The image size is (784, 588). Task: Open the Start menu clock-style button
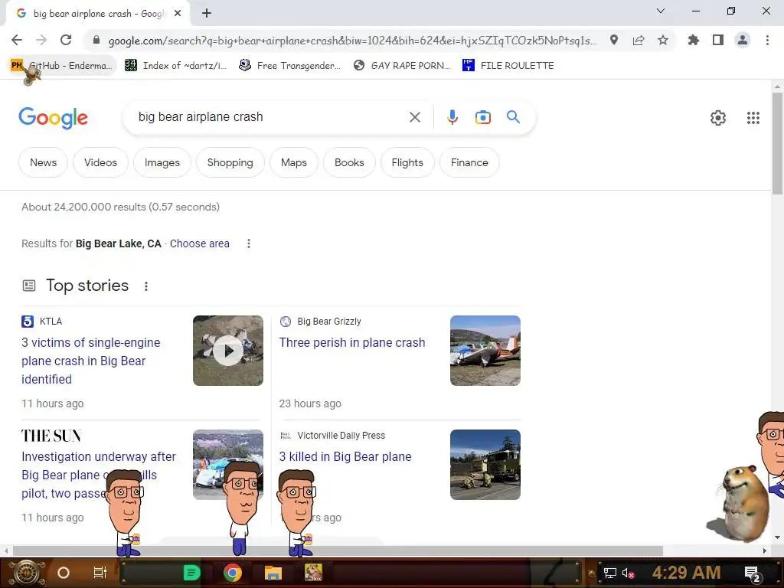tap(27, 573)
